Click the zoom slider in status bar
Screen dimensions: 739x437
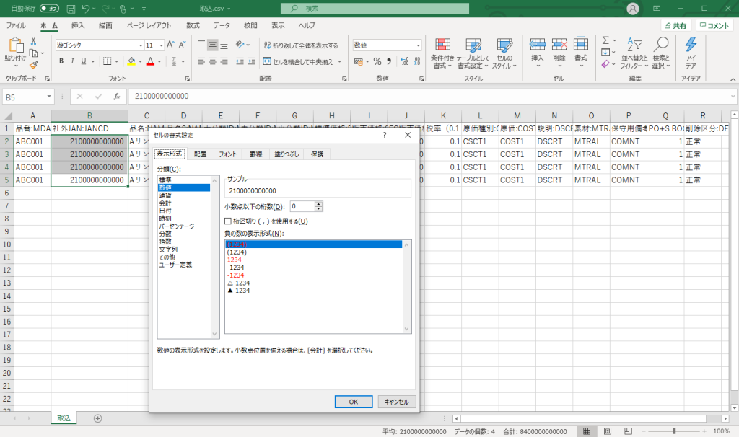673,431
